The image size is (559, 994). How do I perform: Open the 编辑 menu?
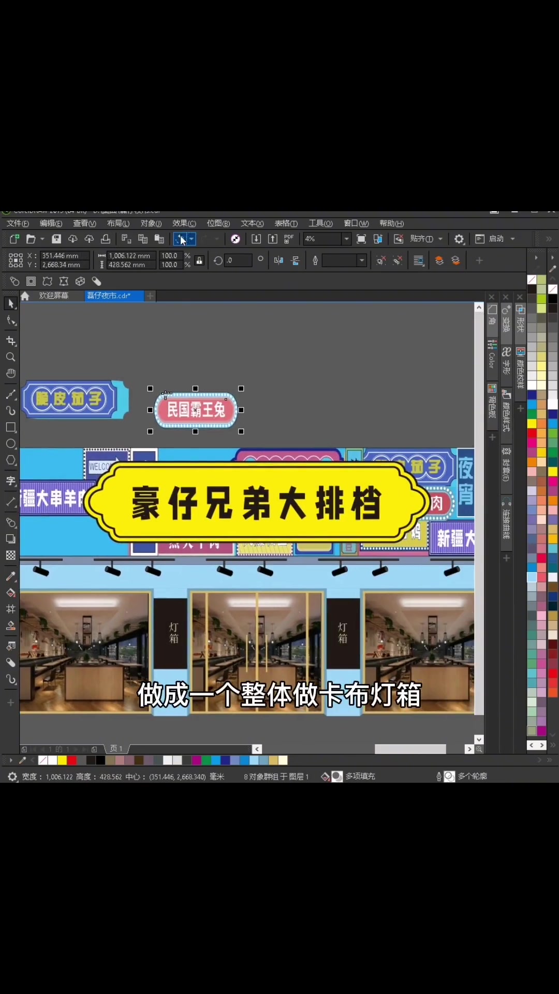(51, 223)
